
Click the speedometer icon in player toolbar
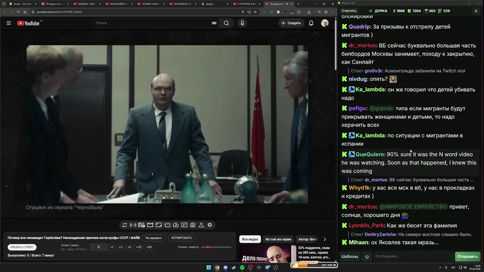pos(175,225)
